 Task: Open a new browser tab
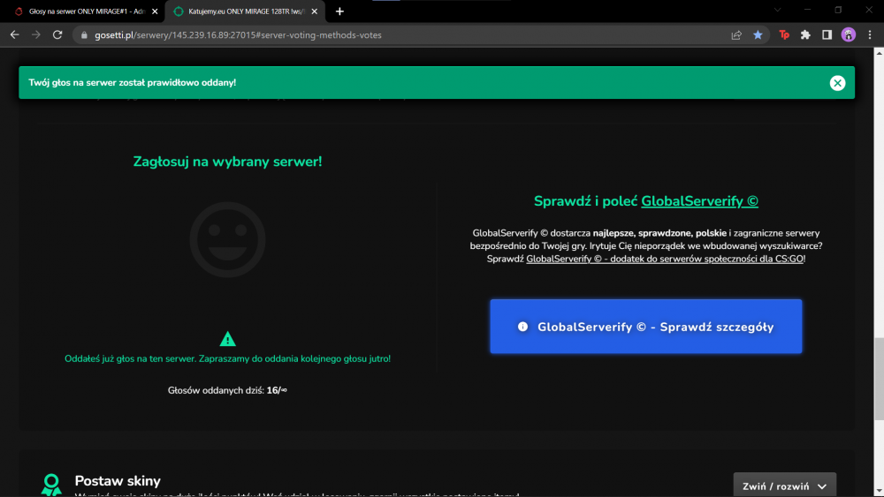[339, 11]
